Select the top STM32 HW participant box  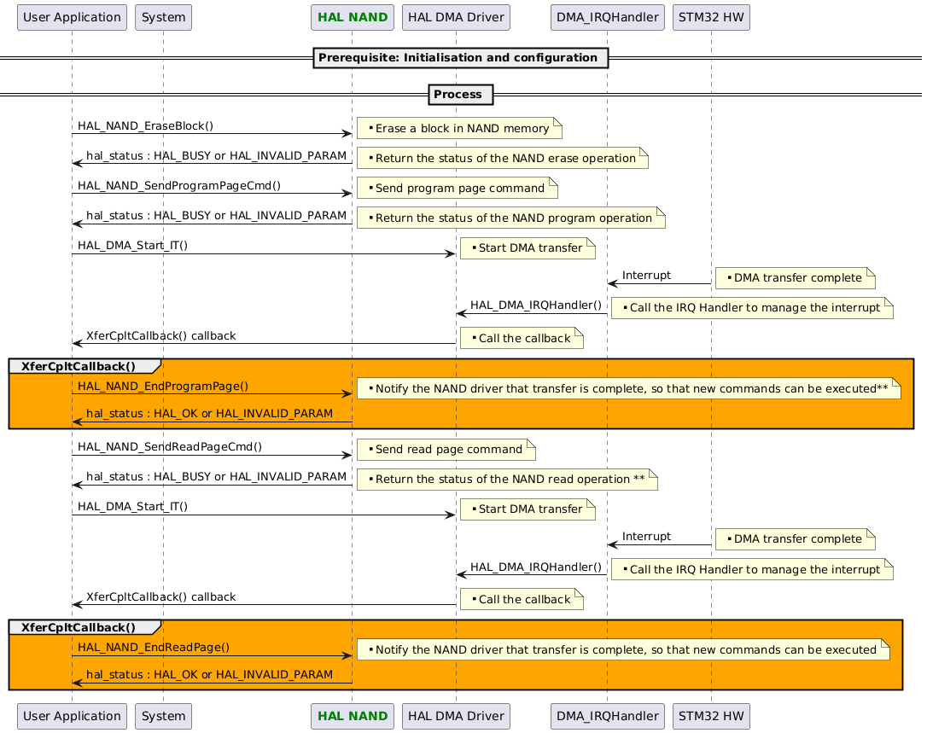click(711, 17)
